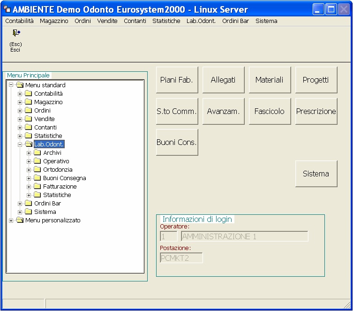The height and width of the screenshot is (311, 353).
Task: Click the Operativo folder icon
Action: [38, 161]
